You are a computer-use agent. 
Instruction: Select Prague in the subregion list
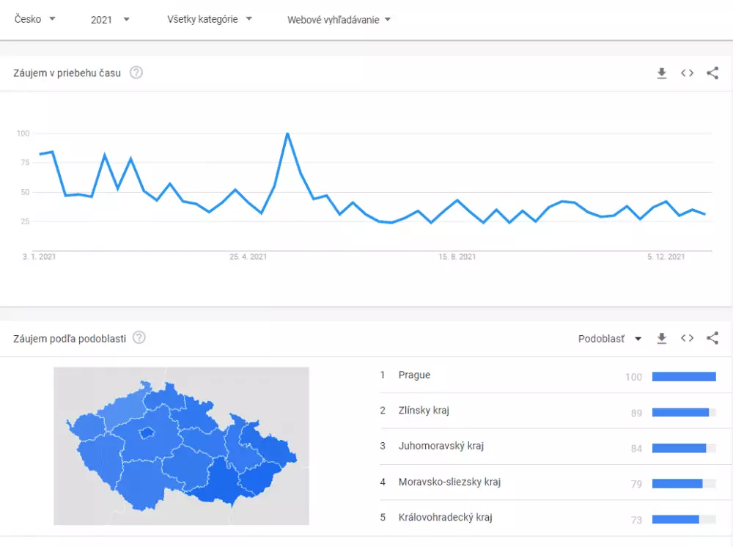[415, 375]
